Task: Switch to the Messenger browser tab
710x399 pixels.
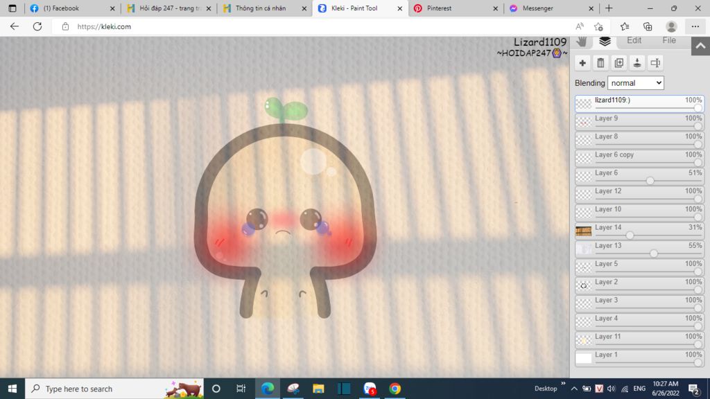Action: [x=551, y=8]
